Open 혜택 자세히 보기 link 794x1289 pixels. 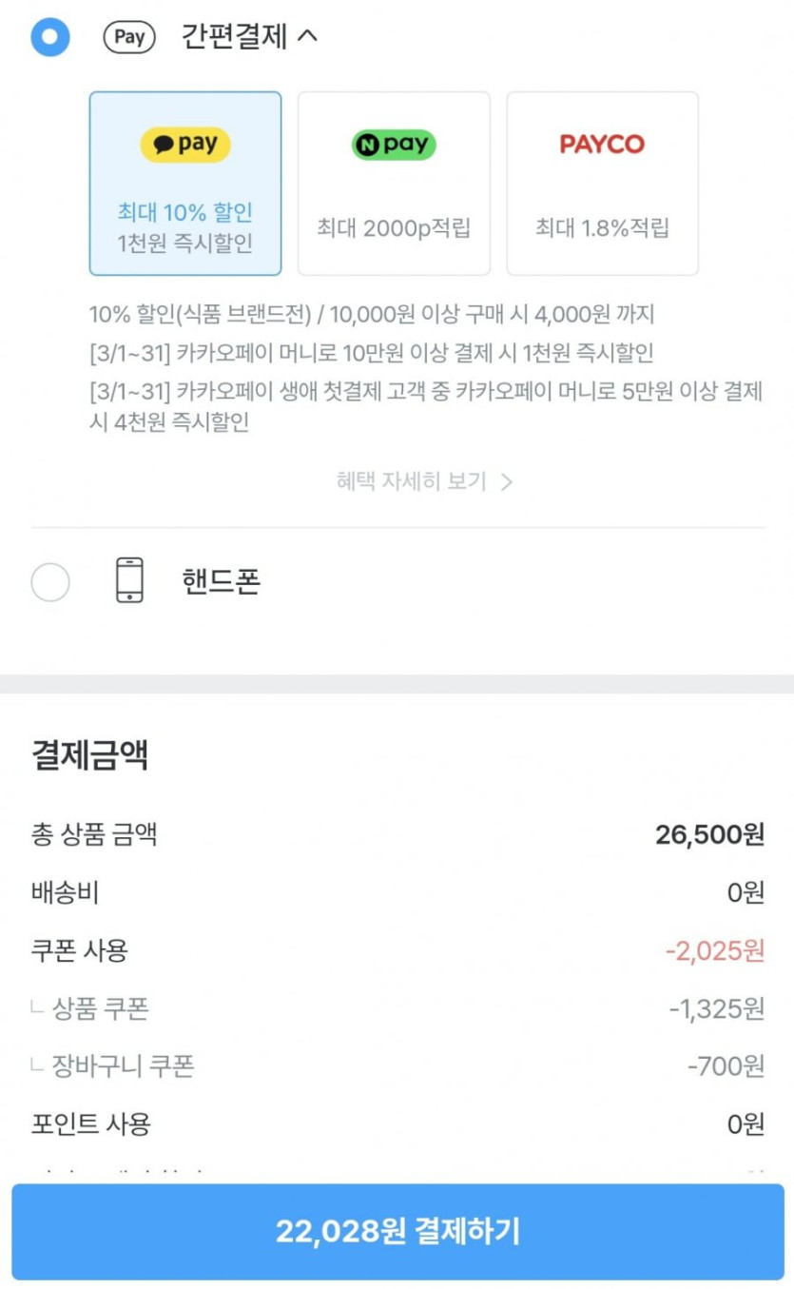click(x=411, y=481)
